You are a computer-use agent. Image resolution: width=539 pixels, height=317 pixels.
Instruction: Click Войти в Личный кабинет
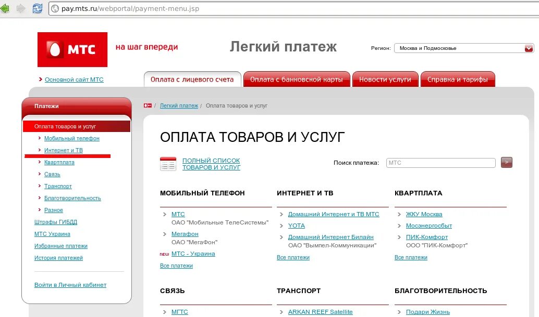[70, 285]
